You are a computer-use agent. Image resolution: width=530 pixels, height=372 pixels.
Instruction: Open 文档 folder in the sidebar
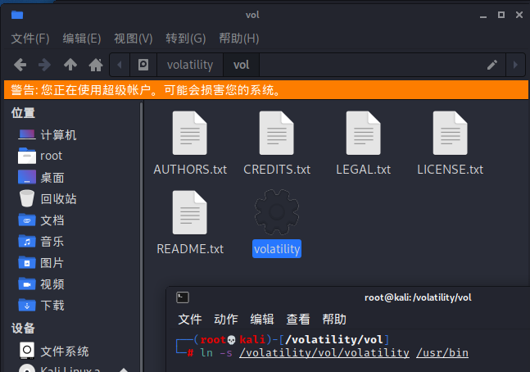[41, 220]
